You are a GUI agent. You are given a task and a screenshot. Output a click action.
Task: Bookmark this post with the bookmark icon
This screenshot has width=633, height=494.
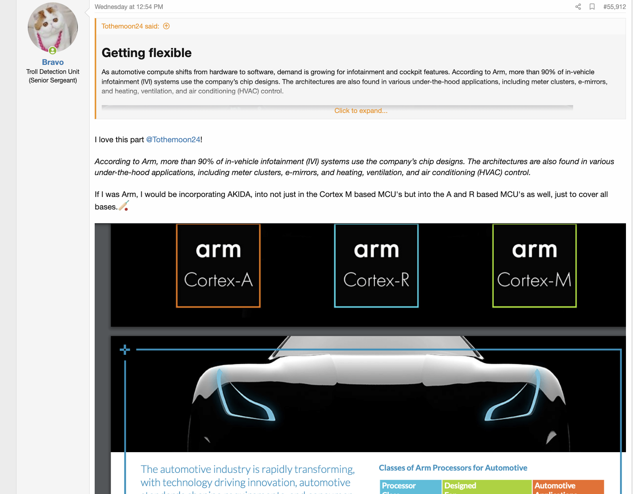[x=592, y=7]
